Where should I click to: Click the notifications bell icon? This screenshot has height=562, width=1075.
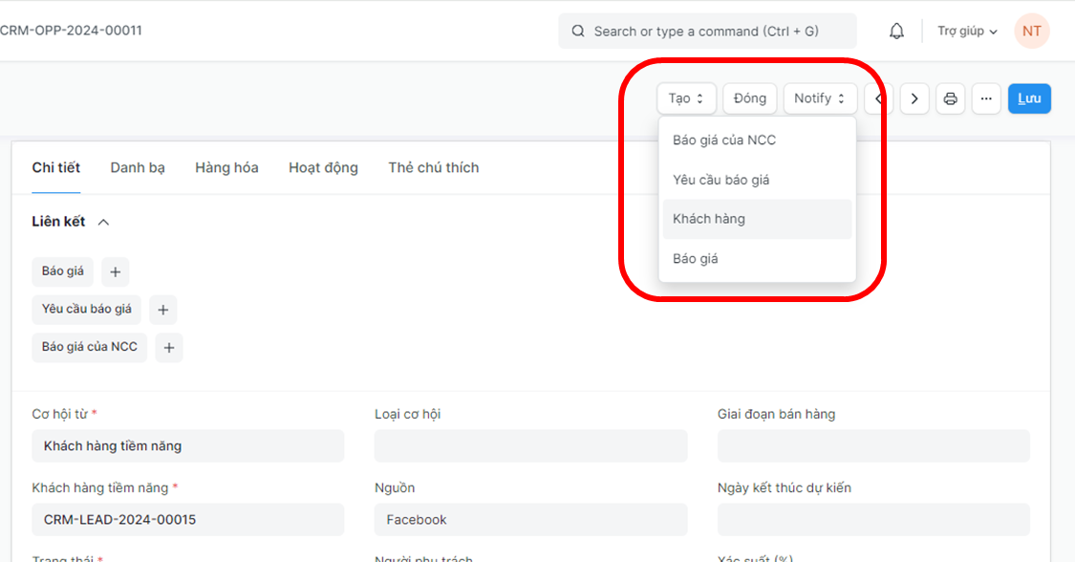(896, 32)
